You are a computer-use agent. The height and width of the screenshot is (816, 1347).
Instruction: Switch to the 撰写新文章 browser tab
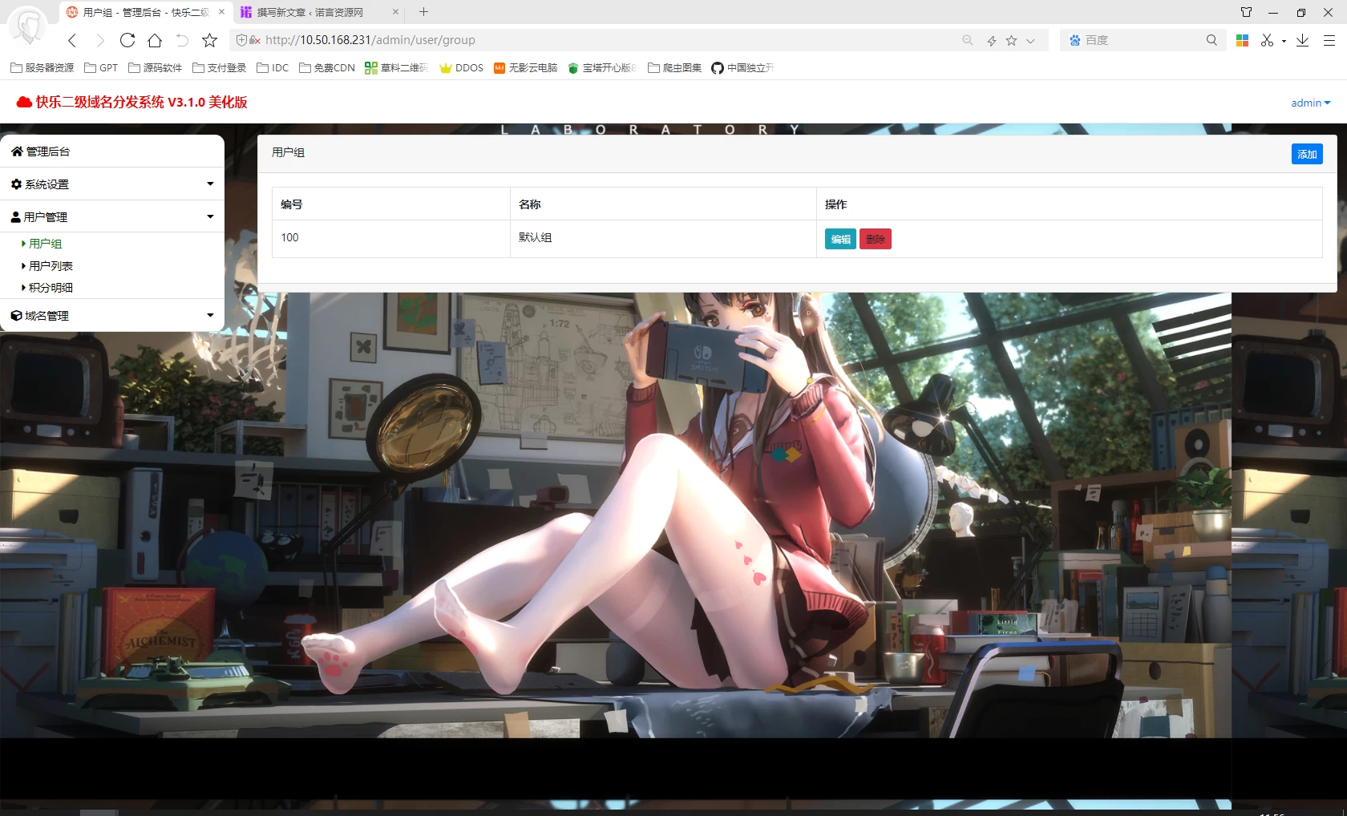tap(313, 12)
